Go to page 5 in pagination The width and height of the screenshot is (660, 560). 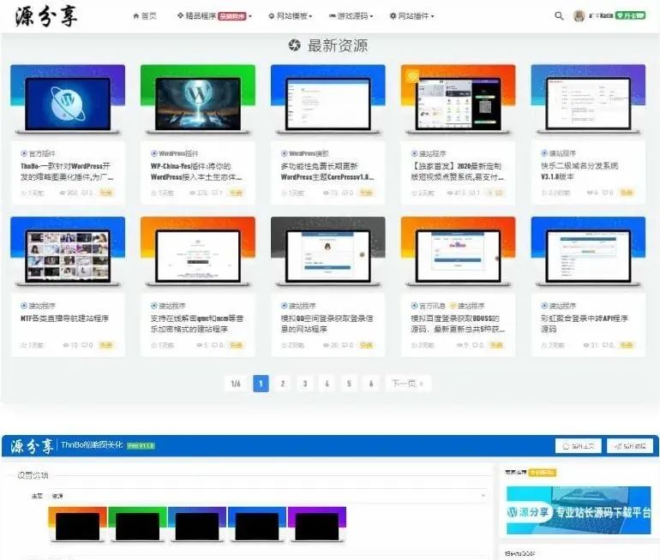pos(349,384)
